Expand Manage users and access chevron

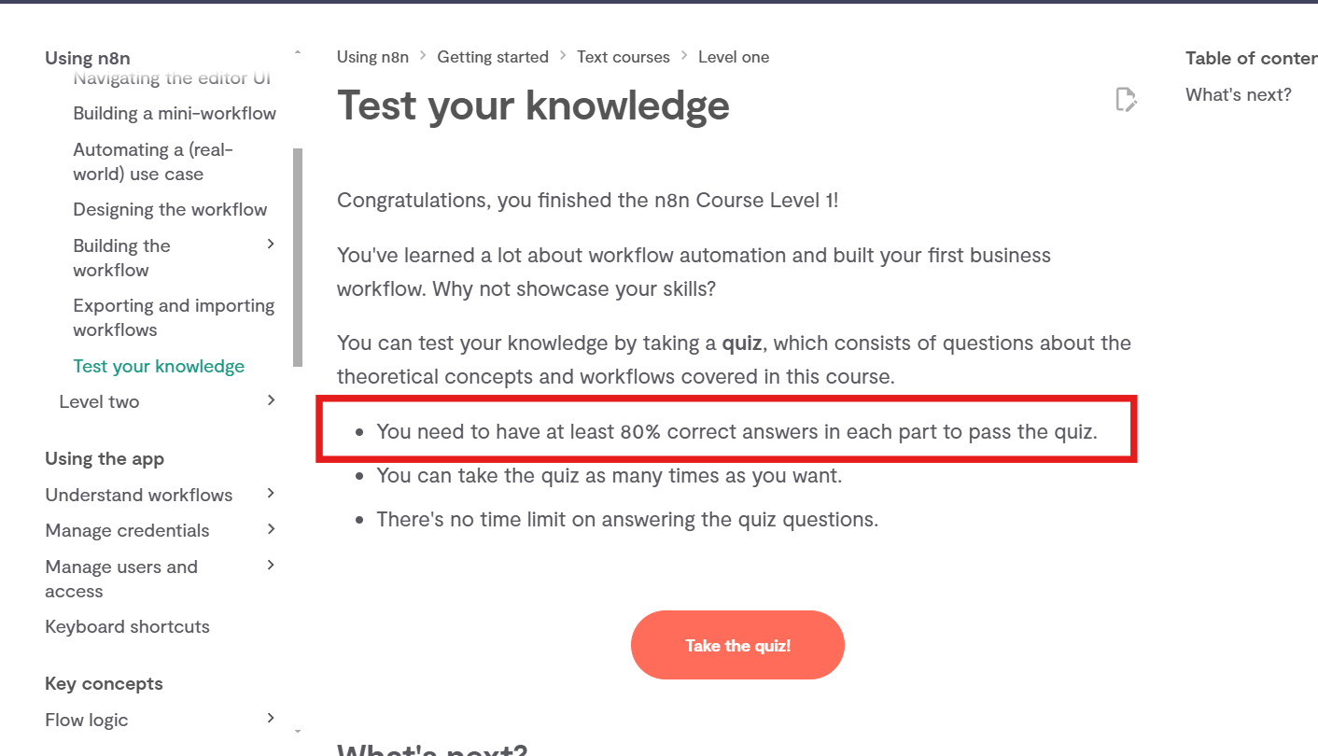coord(271,566)
